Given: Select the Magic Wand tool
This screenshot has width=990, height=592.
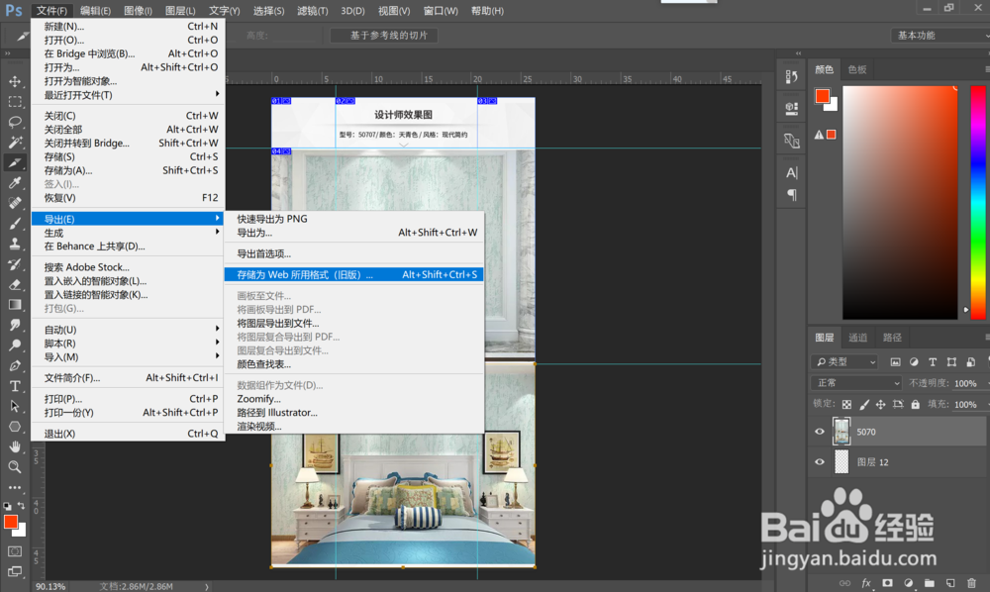Looking at the screenshot, I should (x=15, y=142).
